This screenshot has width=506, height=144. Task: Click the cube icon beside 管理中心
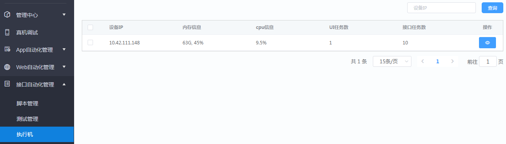[x=7, y=15]
